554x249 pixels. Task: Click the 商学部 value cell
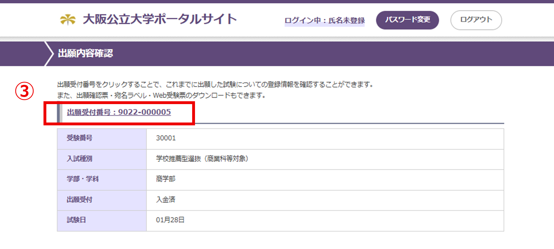click(166, 179)
